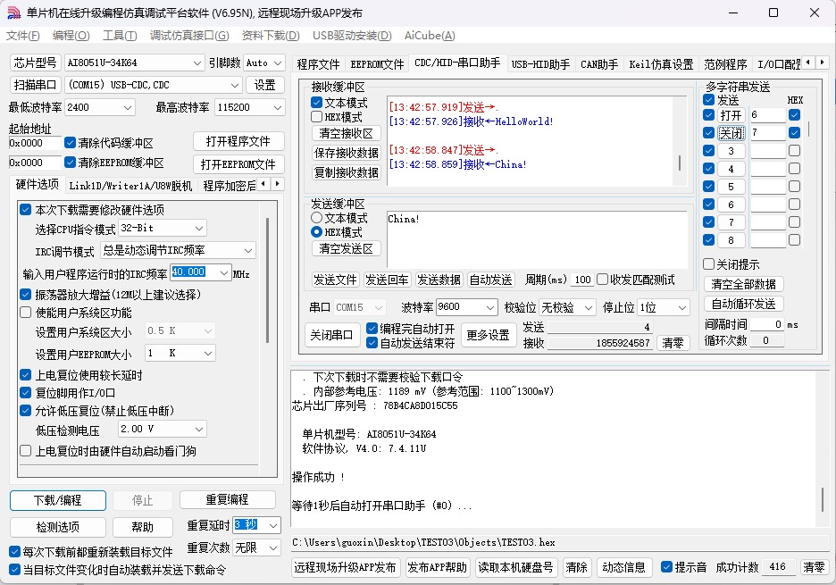Image resolution: width=836 pixels, height=585 pixels.
Task: Click the send buffer text area with China!
Action: 537,238
